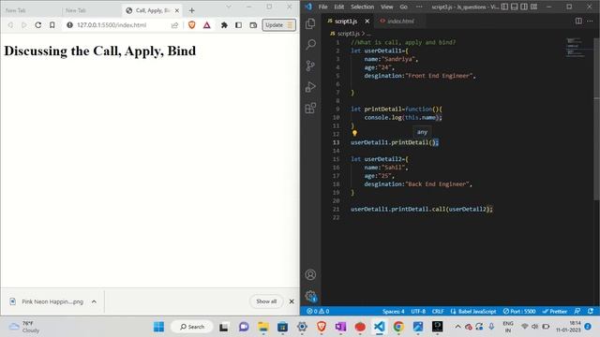Open the File menu in VS Code
600x337 pixels.
pyautogui.click(x=322, y=7)
